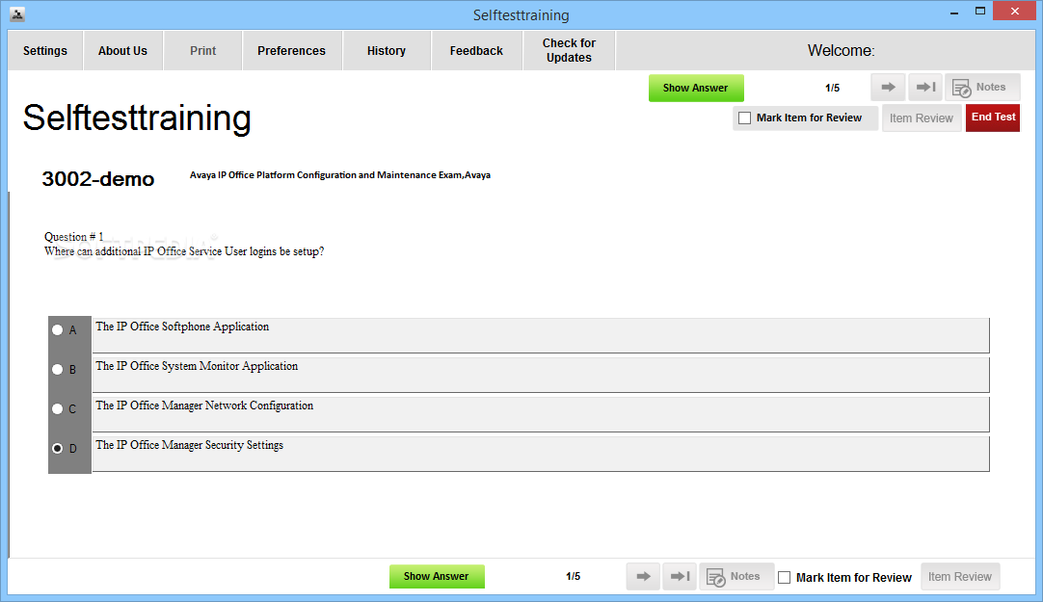Open the Feedback menu item
The image size is (1043, 602).
[476, 50]
